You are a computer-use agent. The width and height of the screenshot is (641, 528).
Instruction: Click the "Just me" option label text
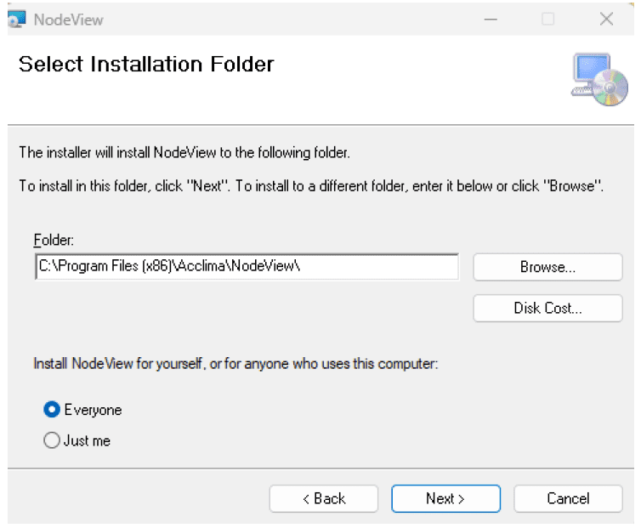click(87, 440)
